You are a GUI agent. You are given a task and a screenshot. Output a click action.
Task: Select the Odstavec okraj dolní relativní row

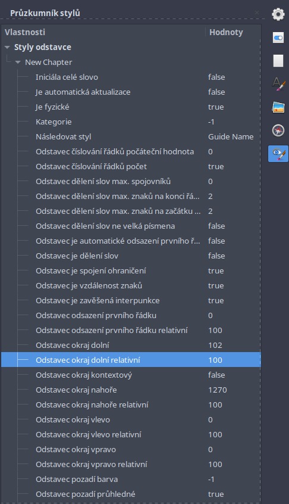point(131,360)
